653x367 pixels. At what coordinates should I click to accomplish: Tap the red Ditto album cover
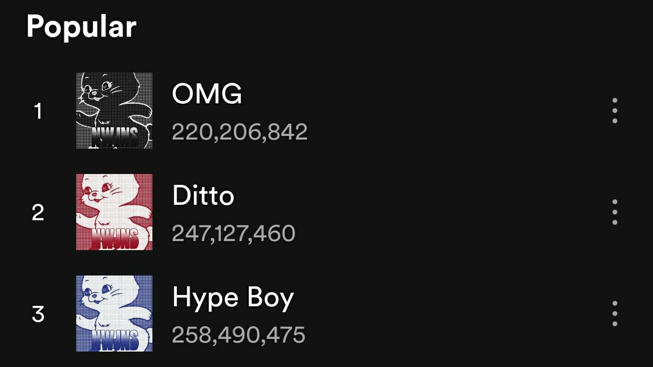pos(114,212)
